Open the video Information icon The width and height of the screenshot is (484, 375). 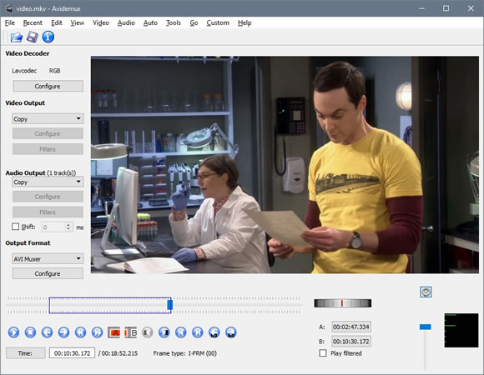48,37
